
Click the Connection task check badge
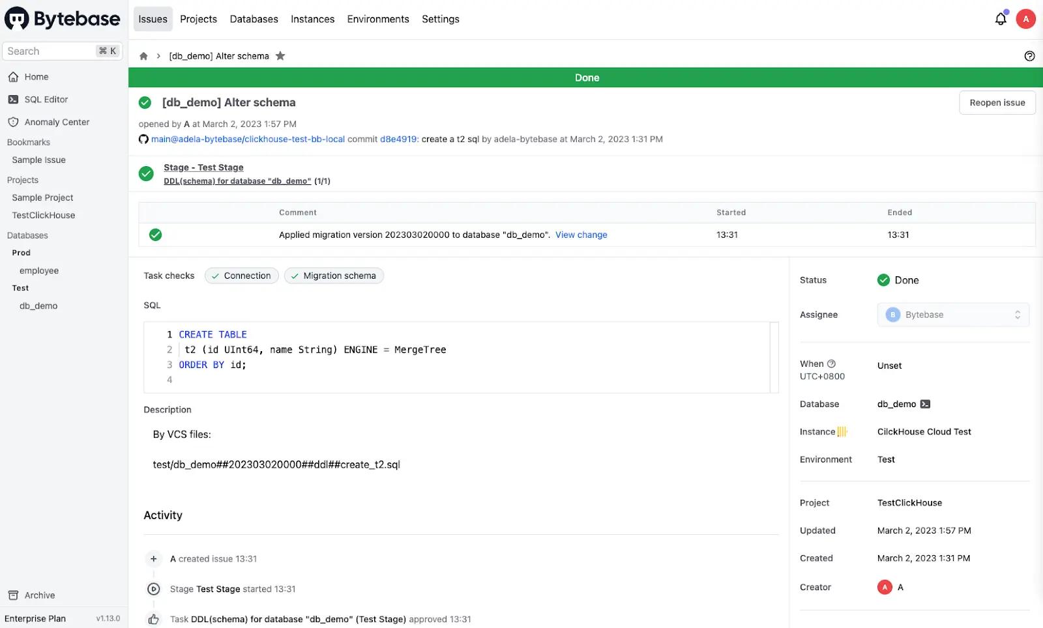[242, 276]
